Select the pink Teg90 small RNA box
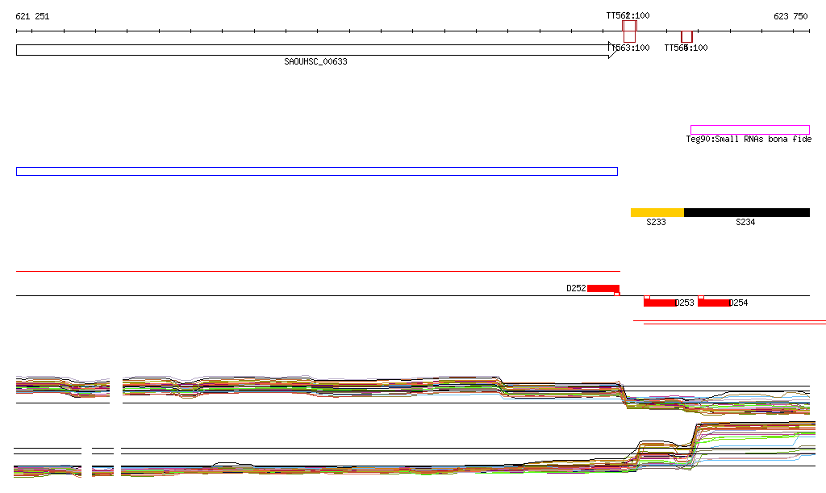826x493 pixels. (x=750, y=130)
